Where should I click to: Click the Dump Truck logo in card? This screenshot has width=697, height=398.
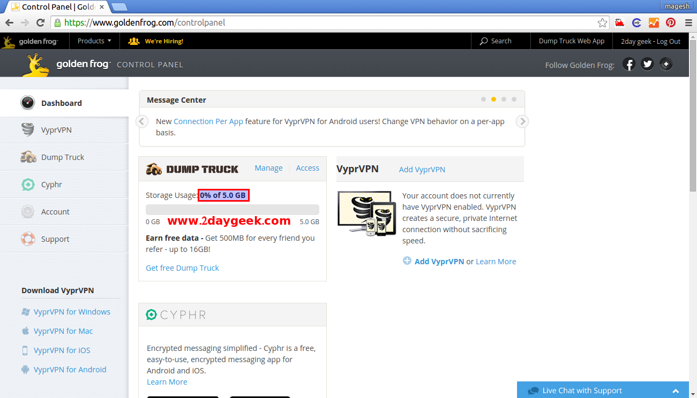point(192,169)
